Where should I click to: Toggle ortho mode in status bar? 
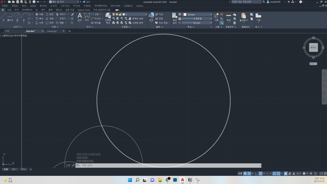point(256,174)
